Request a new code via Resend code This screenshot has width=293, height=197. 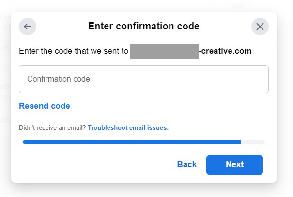(45, 106)
